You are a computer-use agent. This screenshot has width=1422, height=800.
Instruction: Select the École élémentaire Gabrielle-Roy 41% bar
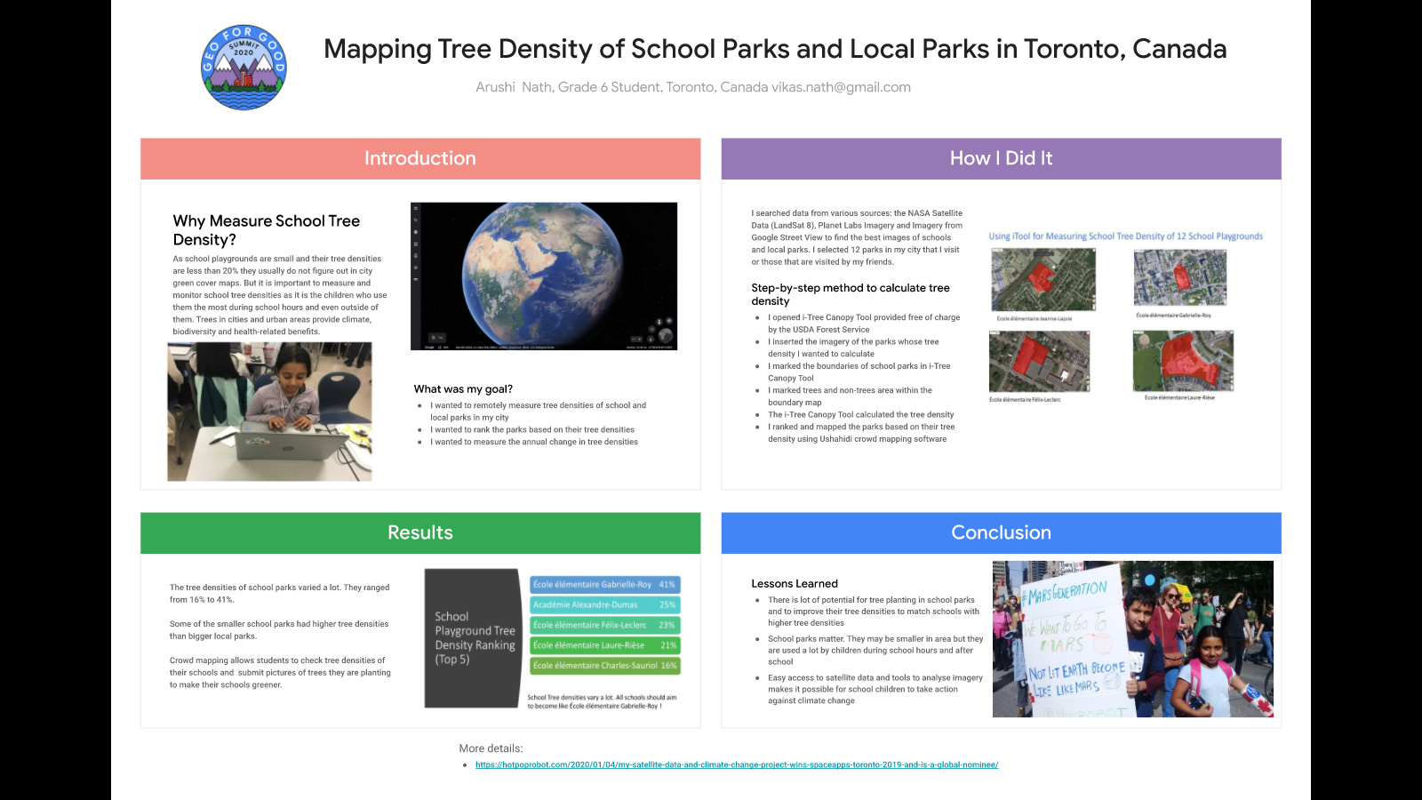604,585
